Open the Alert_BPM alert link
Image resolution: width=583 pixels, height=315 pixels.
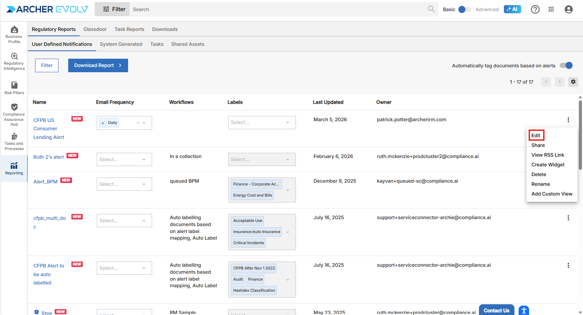click(45, 182)
